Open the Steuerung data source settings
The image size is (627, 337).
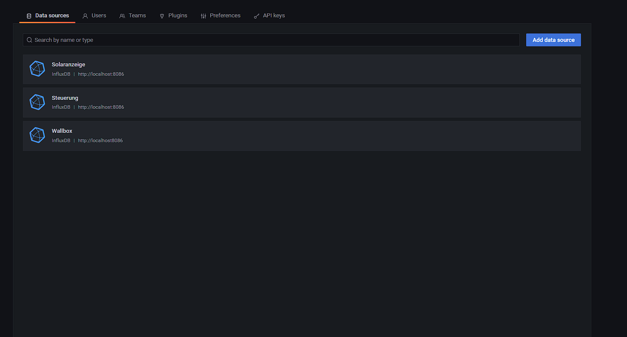click(65, 98)
